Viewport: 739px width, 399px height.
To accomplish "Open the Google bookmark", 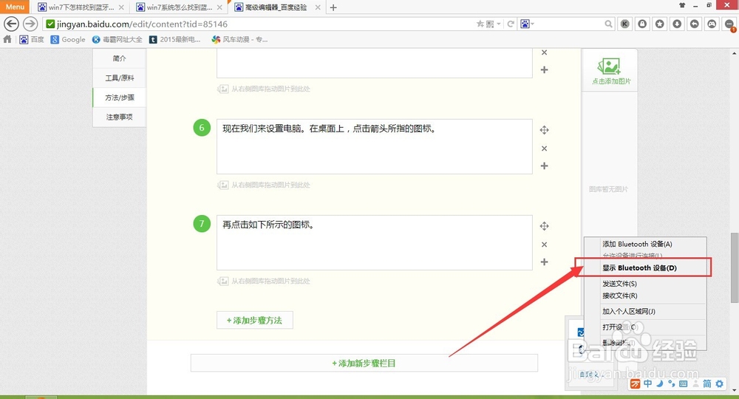I will 68,39.
